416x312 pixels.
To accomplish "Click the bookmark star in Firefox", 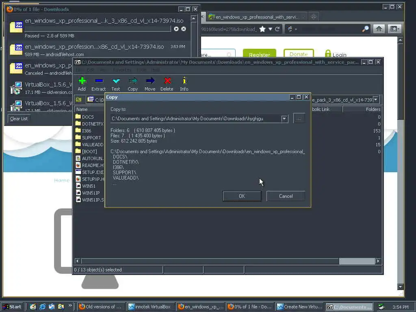I will click(262, 29).
